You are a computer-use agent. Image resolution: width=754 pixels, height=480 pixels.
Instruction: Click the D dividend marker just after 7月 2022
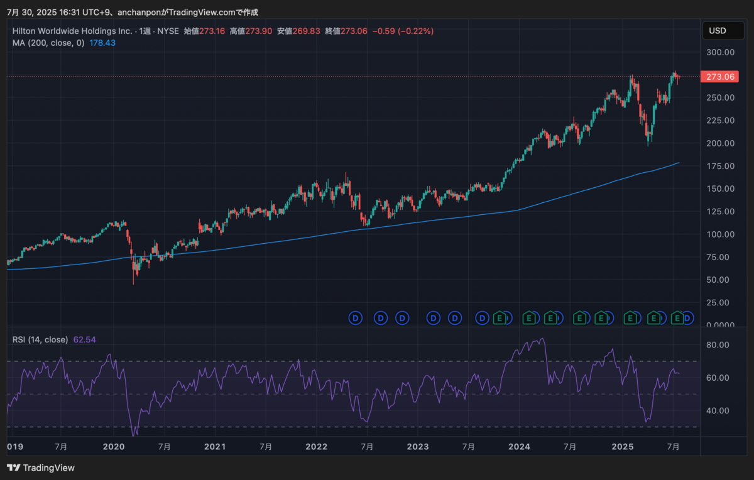[x=381, y=319]
